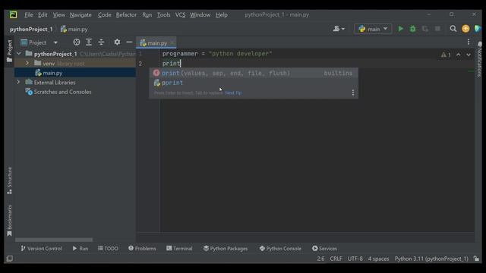Image resolution: width=486 pixels, height=273 pixels.
Task: Open the Run tool window
Action: click(x=80, y=248)
